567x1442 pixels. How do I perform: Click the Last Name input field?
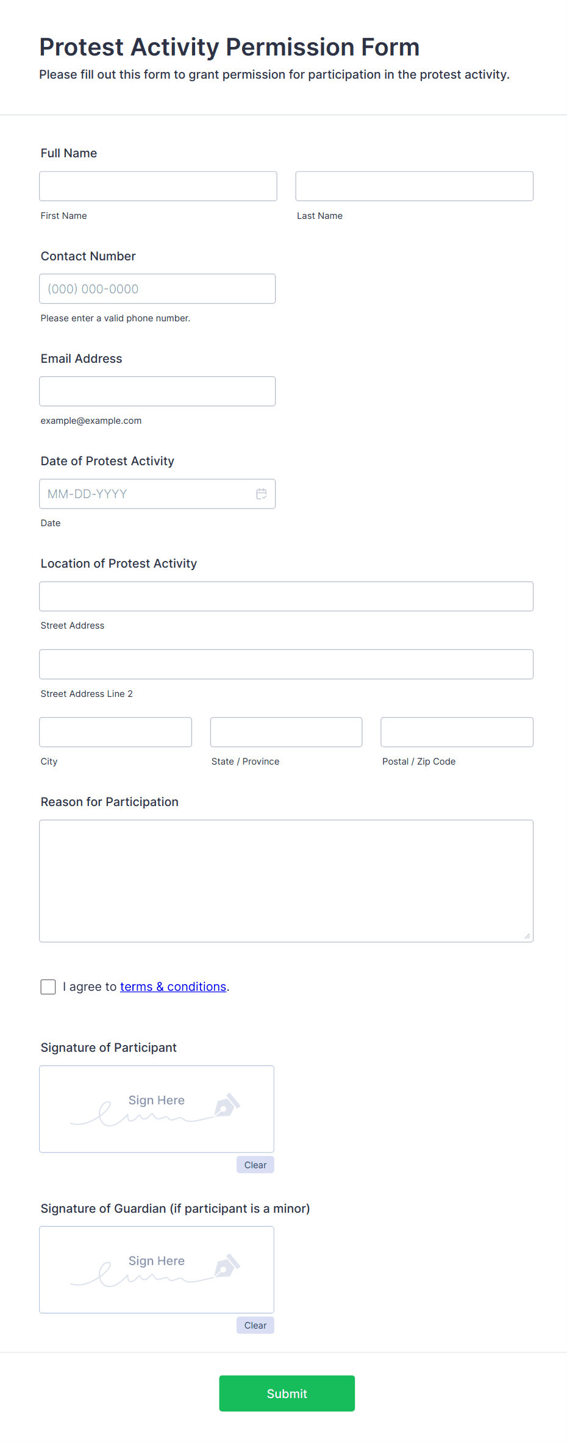pos(414,186)
